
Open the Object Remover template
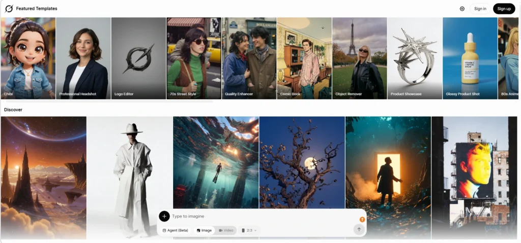tap(360, 58)
